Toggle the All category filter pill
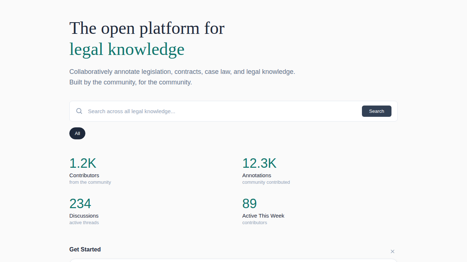 pos(77,133)
